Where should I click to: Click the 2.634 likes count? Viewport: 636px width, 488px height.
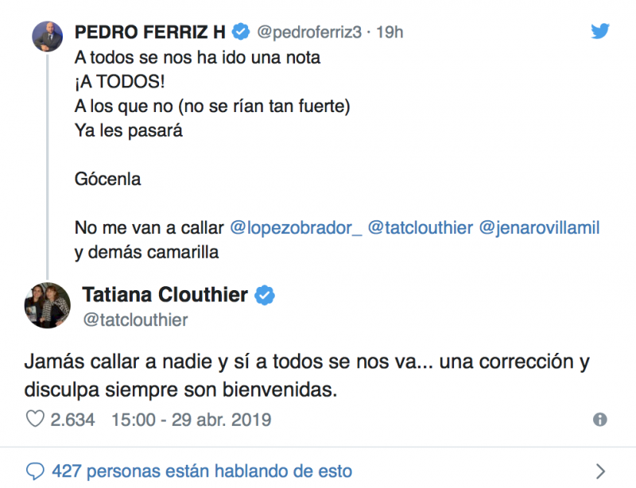pos(71,419)
